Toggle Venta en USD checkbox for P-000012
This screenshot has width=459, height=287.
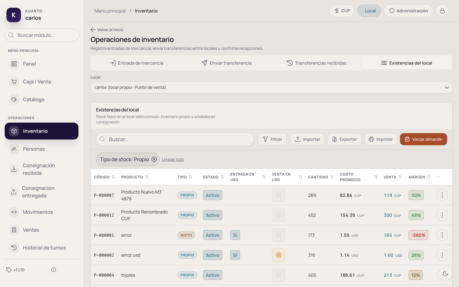point(278,215)
